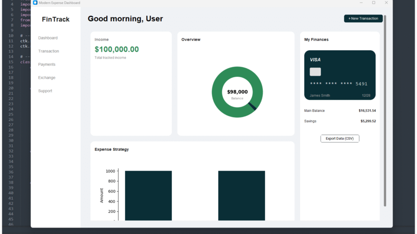Go to the Transaction section
The height and width of the screenshot is (234, 417).
pyautogui.click(x=48, y=51)
